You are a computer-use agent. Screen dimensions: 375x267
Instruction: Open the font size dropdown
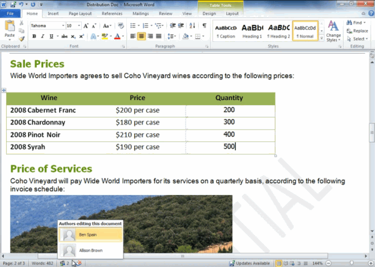click(79, 26)
